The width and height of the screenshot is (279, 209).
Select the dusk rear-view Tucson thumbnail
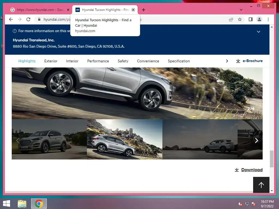200,139
